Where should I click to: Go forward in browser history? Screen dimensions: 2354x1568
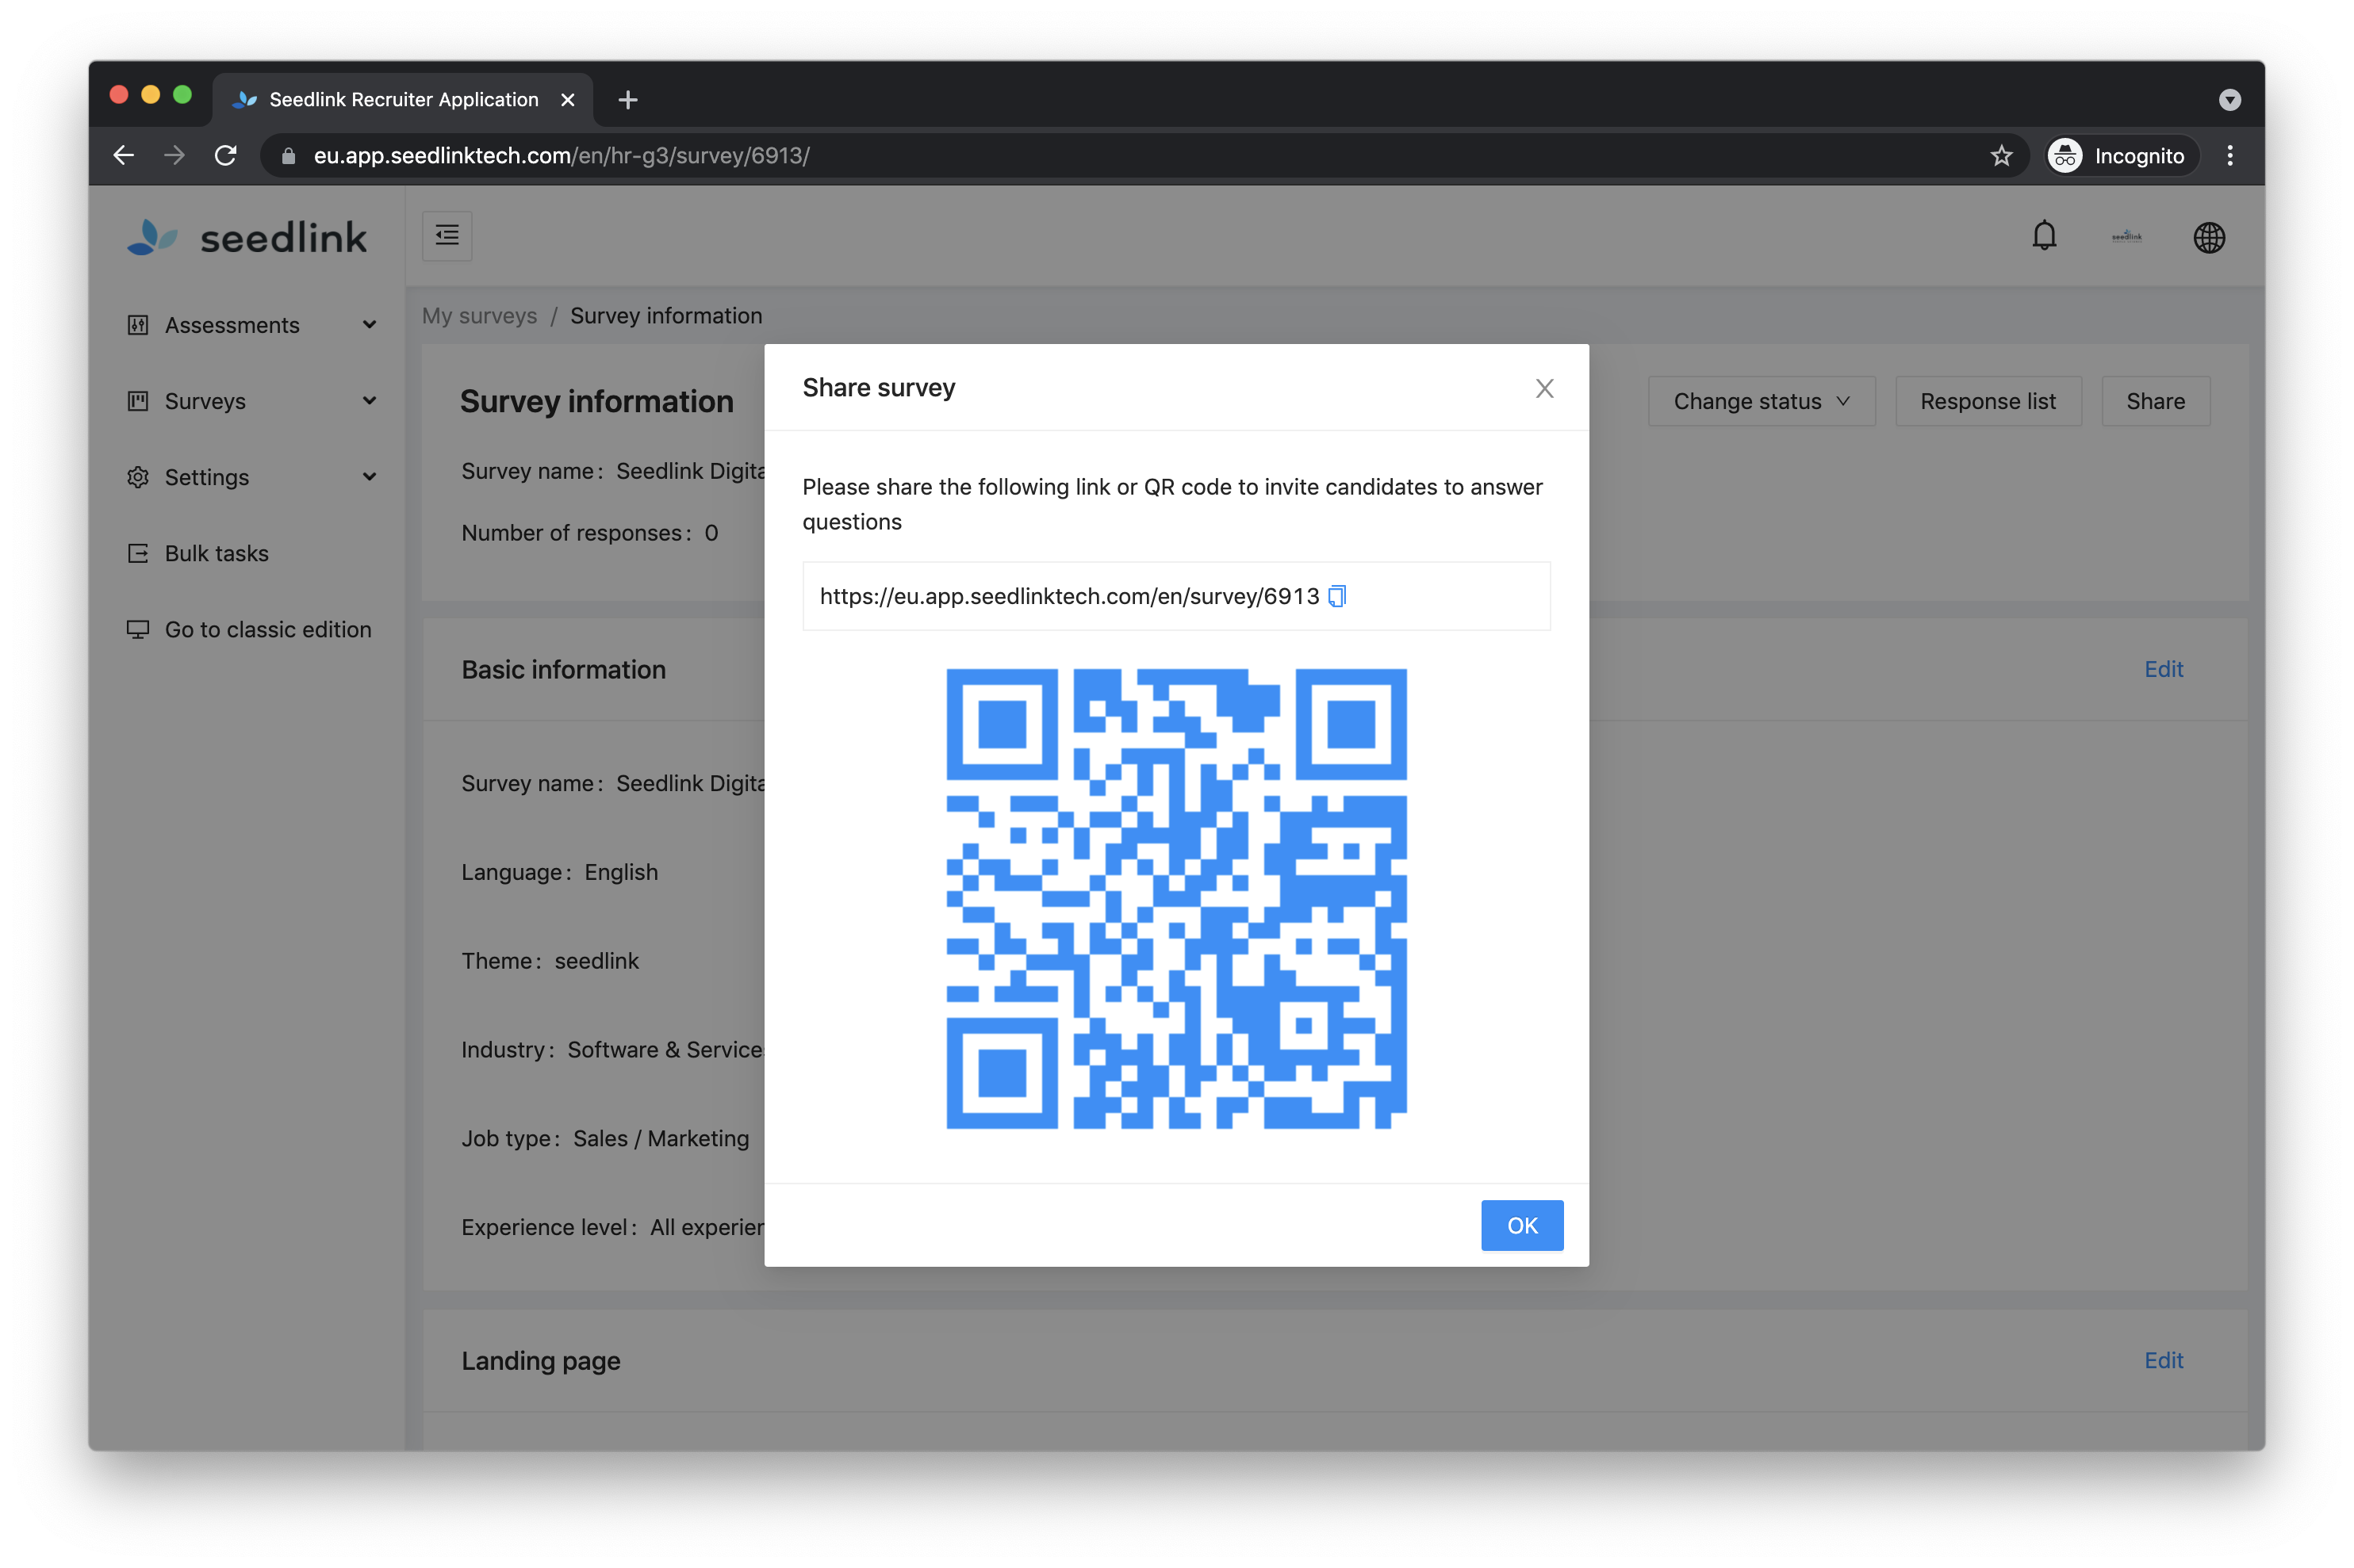click(174, 156)
